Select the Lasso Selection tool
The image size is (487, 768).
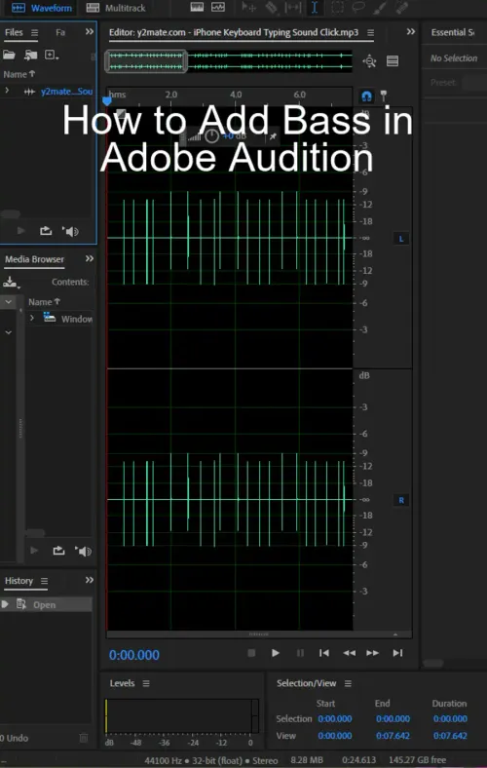coord(358,7)
